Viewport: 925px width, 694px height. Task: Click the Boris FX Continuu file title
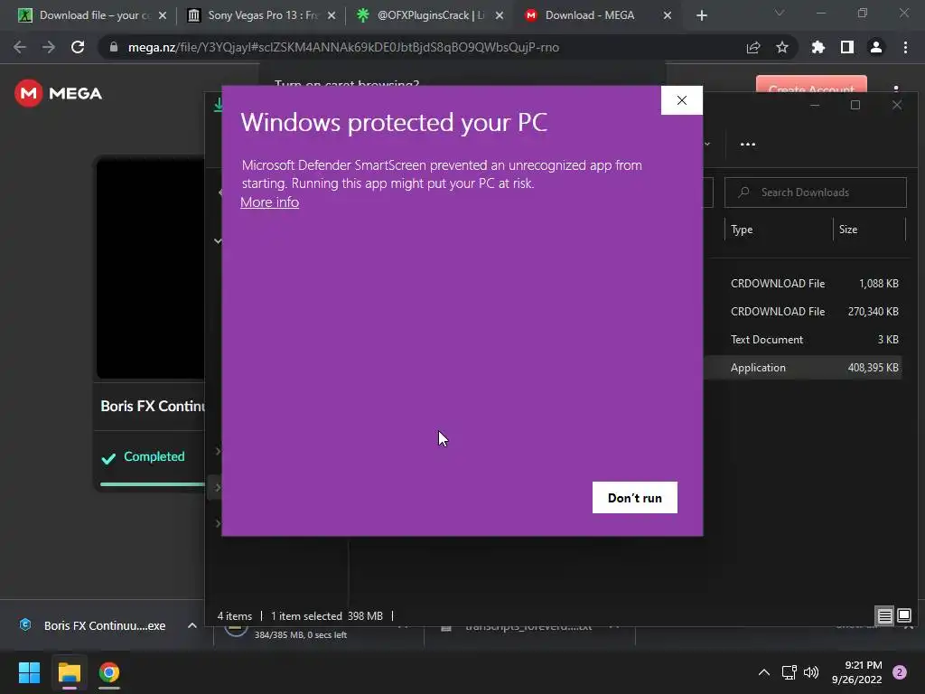point(153,406)
